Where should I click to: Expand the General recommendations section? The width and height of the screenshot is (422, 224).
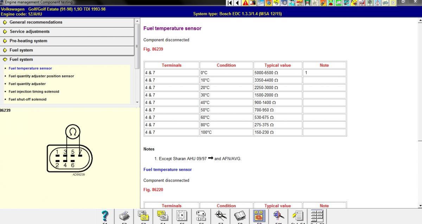(36, 22)
